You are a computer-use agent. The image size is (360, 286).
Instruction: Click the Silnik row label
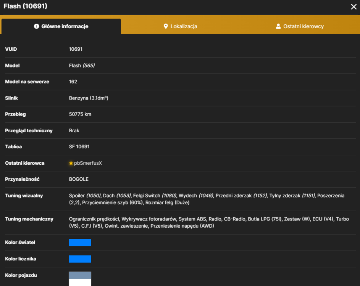(x=11, y=98)
